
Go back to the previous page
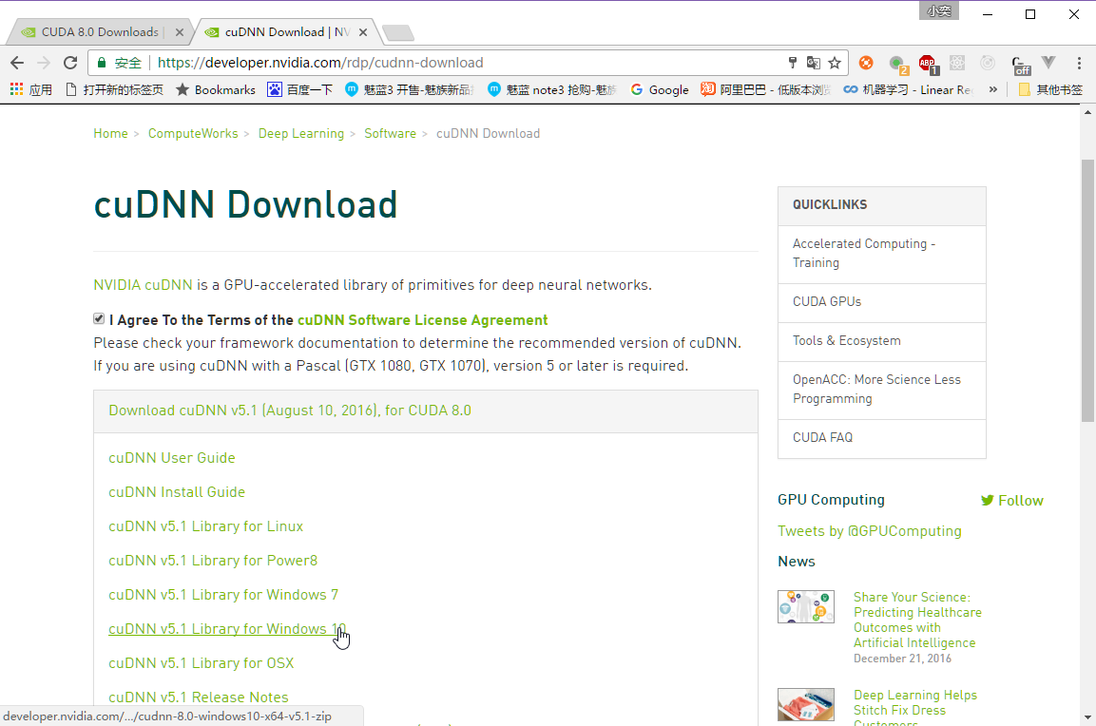(17, 63)
